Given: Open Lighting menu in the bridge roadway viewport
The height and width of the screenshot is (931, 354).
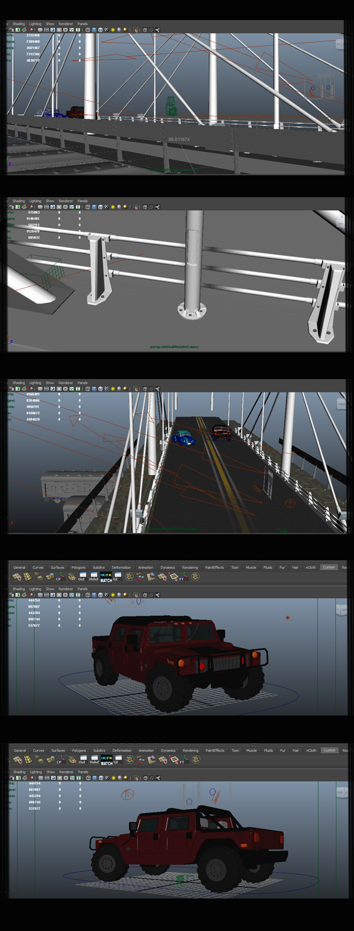Looking at the screenshot, I should [x=35, y=383].
